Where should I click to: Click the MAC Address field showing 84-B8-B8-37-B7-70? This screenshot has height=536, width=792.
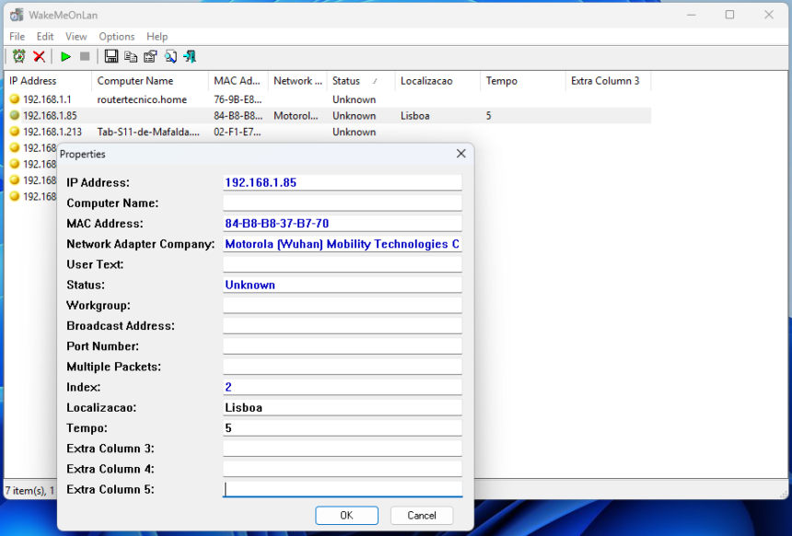click(342, 223)
